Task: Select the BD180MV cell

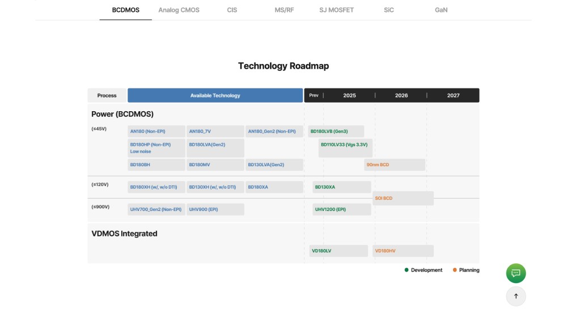Action: (x=215, y=165)
